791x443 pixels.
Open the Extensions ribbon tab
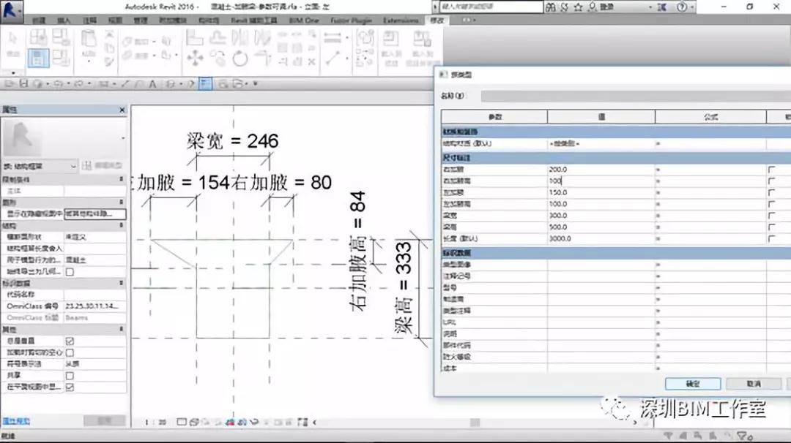[401, 20]
